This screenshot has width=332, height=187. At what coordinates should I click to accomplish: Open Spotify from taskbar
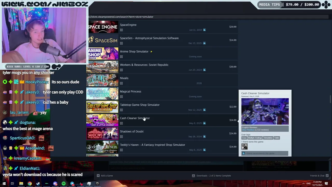(x=64, y=184)
